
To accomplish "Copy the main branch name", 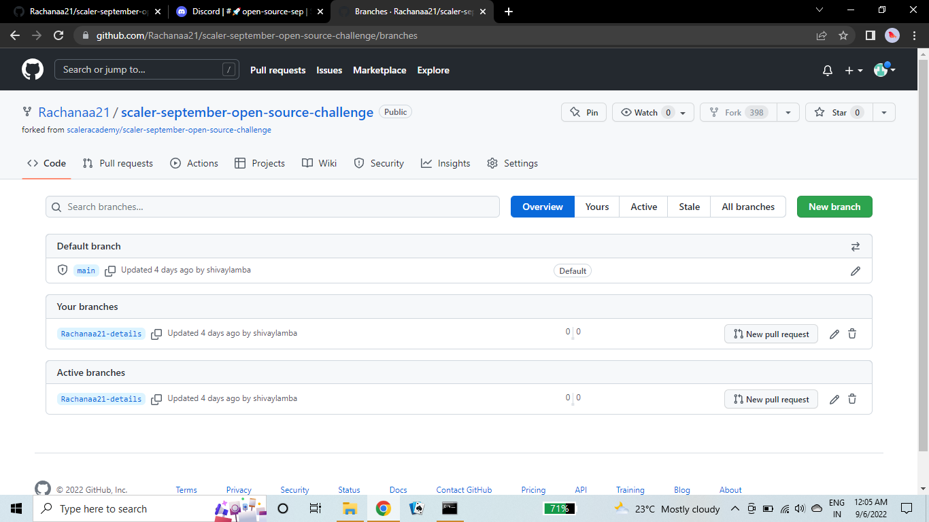I will click(110, 270).
